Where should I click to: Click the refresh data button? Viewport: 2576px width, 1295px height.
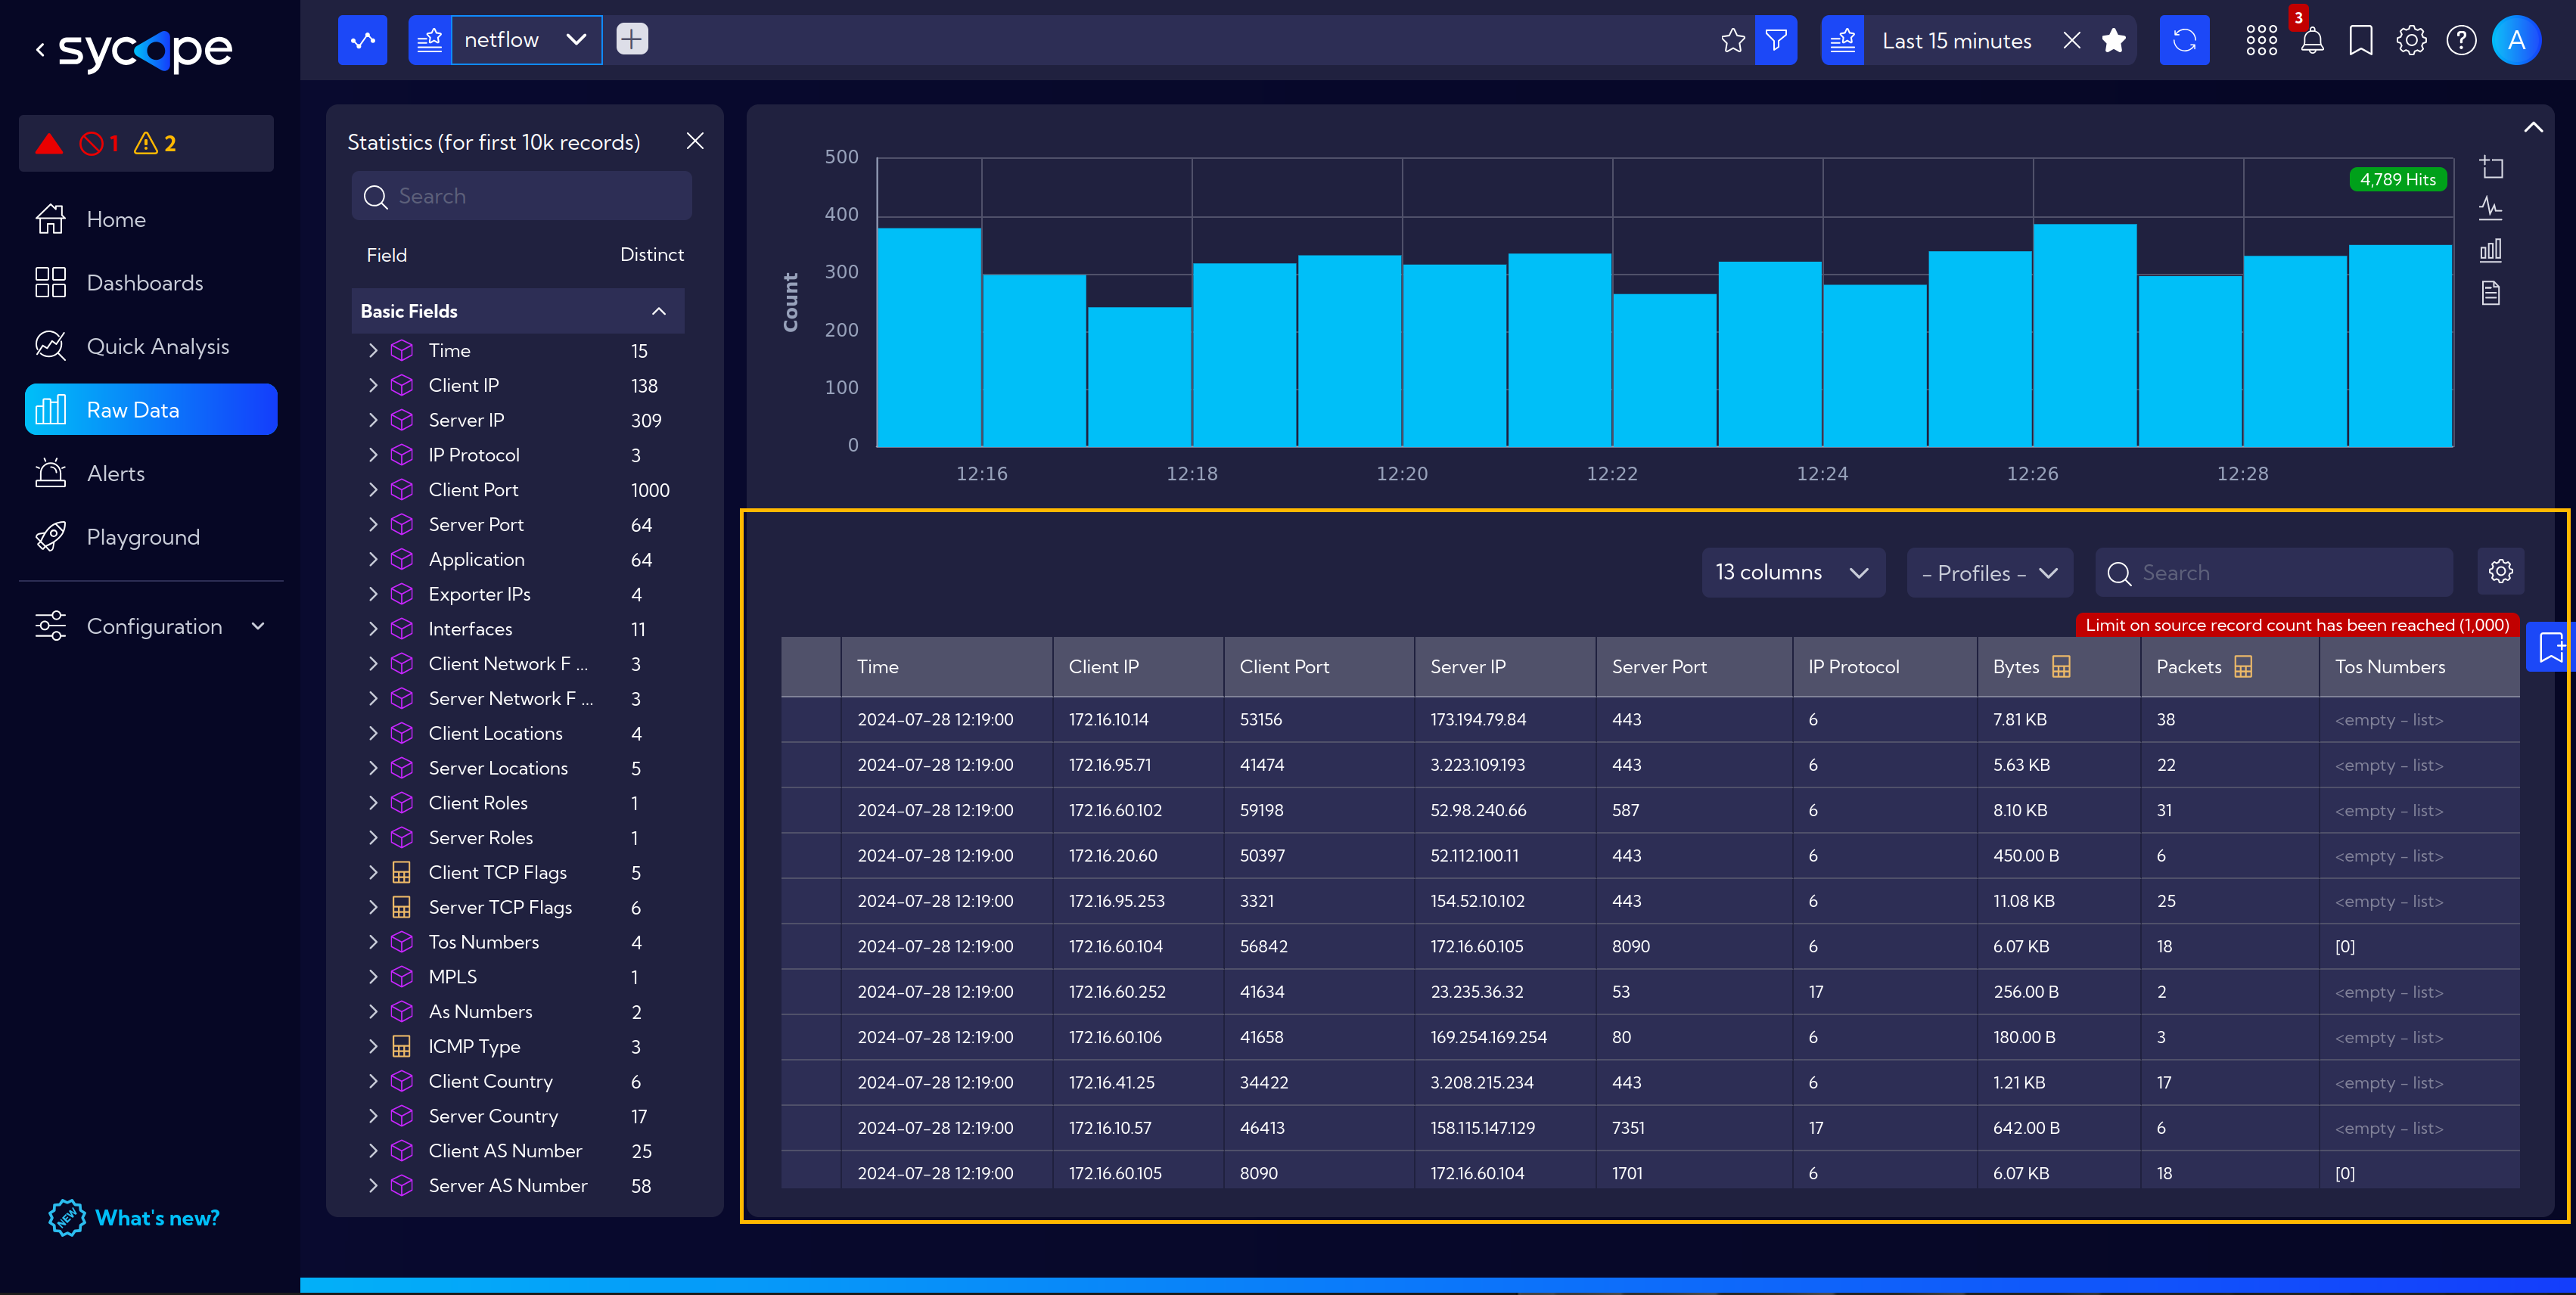pos(2184,40)
